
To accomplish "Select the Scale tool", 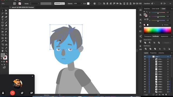I will point(6,29).
